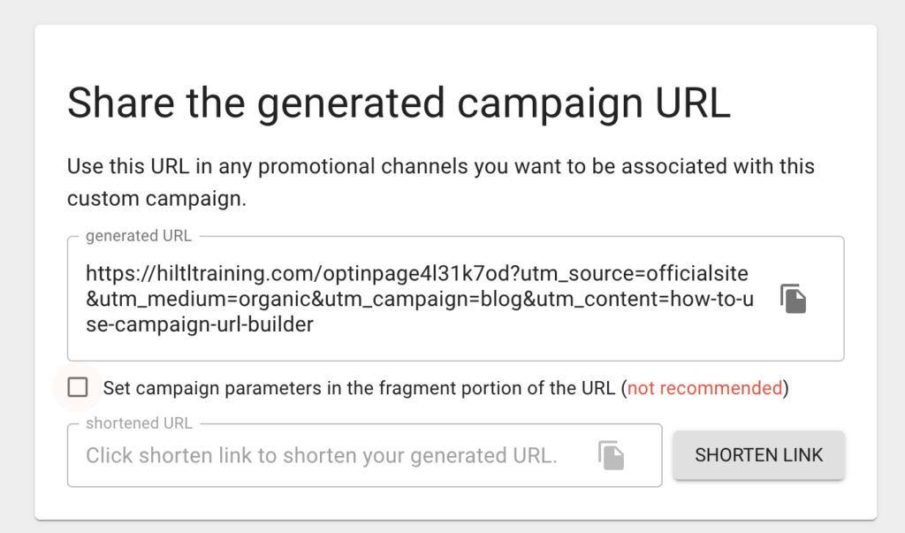Screen dimensions: 905x533
Task: Enable campaign parameters in fragment checkbox
Action: (x=78, y=387)
